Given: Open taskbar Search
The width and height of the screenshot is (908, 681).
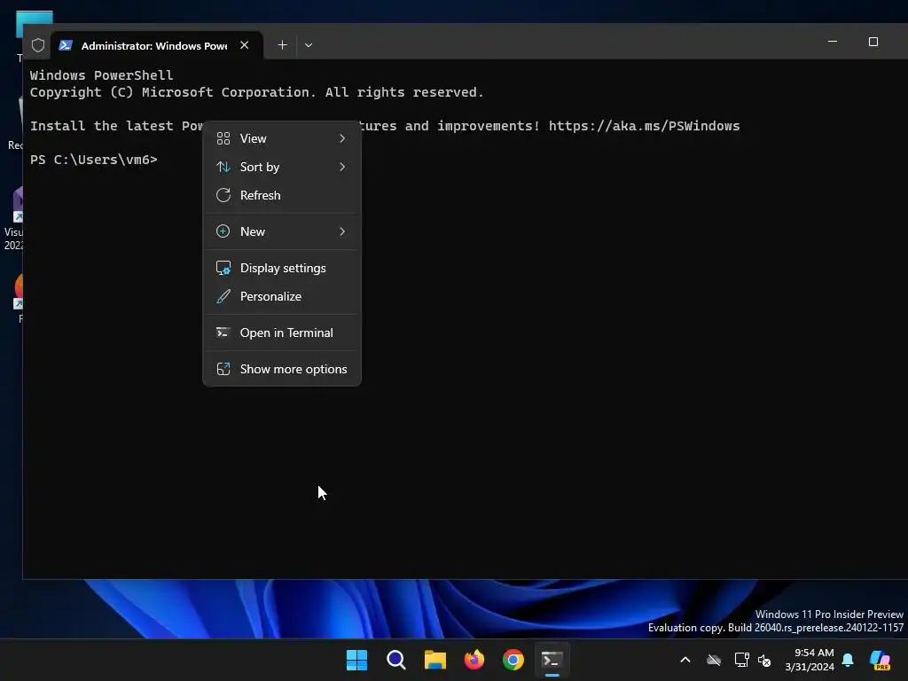Looking at the screenshot, I should [396, 660].
